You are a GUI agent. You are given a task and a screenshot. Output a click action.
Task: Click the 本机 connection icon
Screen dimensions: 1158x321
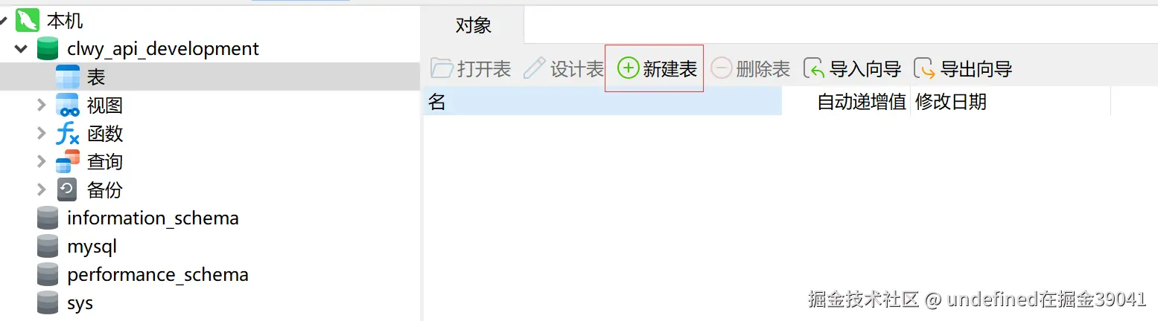(28, 20)
